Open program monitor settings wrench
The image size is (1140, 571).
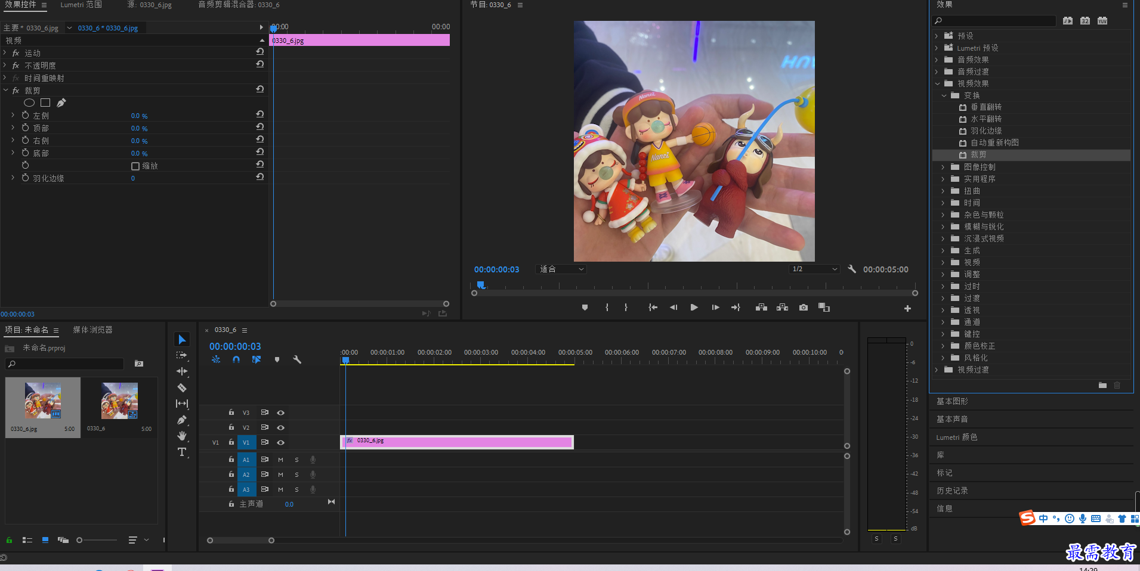(852, 269)
